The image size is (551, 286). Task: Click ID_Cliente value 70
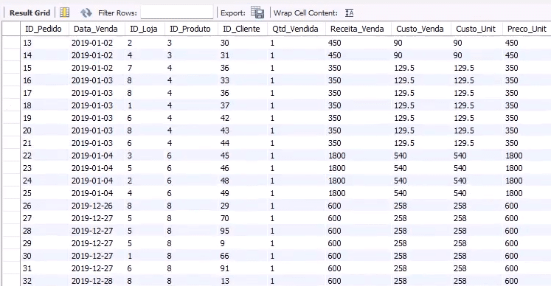click(x=224, y=218)
